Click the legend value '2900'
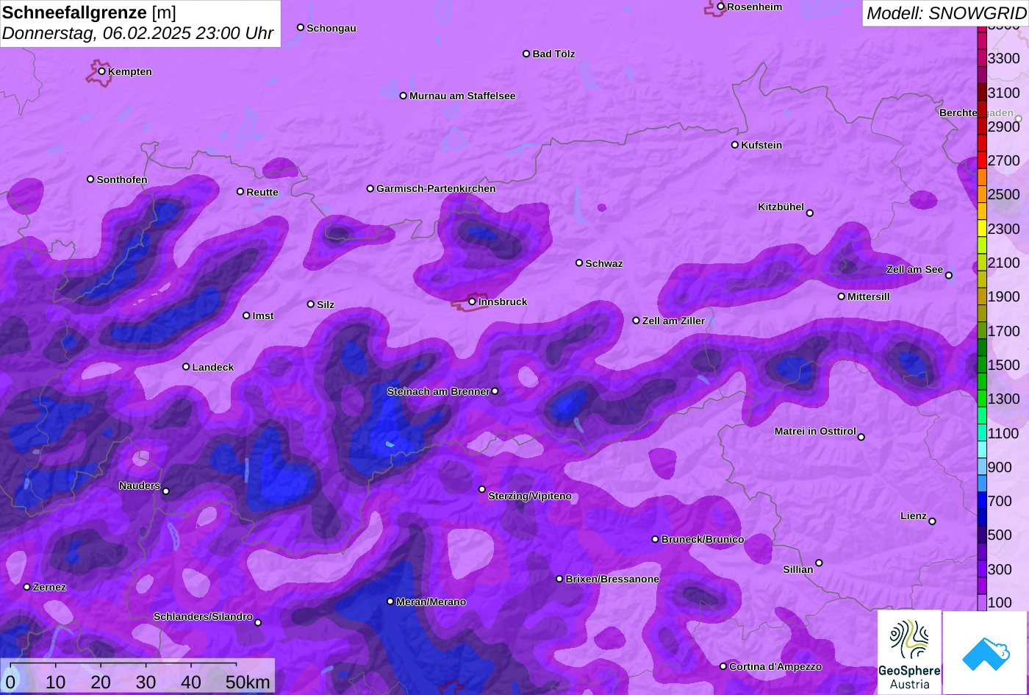Screen dimensions: 1029x695 coord(1004,126)
